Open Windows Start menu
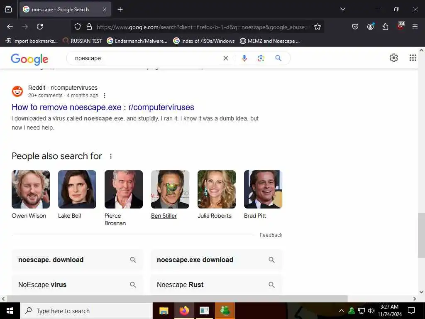425x319 pixels. (x=10, y=311)
